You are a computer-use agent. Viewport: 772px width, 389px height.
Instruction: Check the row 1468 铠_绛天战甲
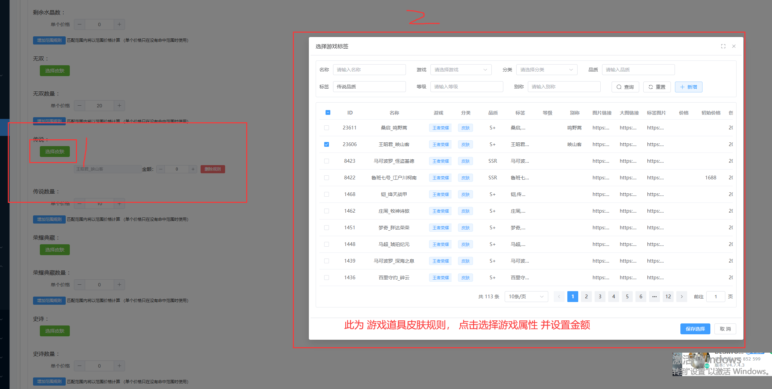pyautogui.click(x=327, y=194)
